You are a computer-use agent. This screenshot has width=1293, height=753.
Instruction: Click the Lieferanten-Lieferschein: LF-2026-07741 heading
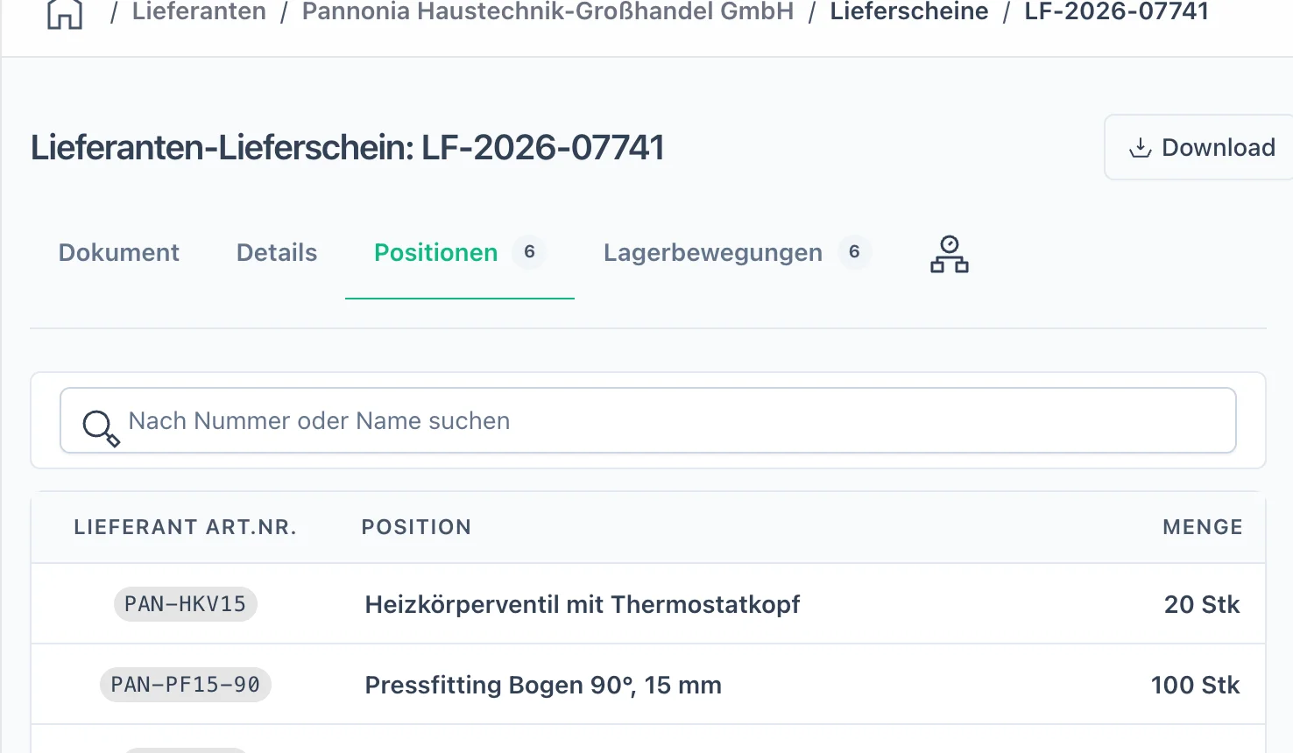348,147
